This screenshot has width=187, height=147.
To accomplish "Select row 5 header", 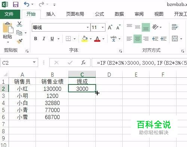I will (x=4, y=110).
